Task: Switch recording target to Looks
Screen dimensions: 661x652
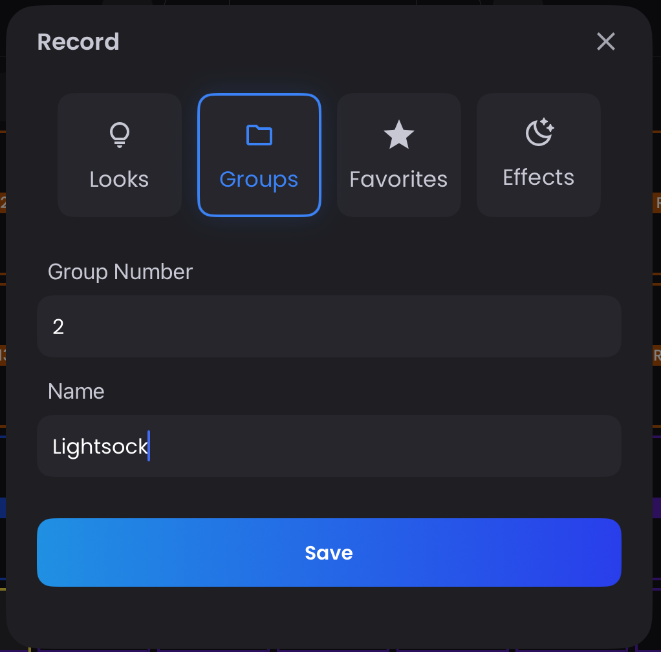Action: 119,155
